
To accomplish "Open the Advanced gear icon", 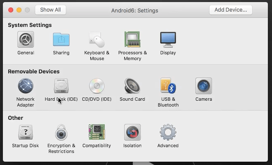I will (x=168, y=132).
